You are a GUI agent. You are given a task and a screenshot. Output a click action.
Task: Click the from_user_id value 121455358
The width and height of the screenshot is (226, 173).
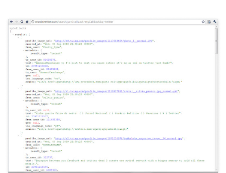click(53, 120)
